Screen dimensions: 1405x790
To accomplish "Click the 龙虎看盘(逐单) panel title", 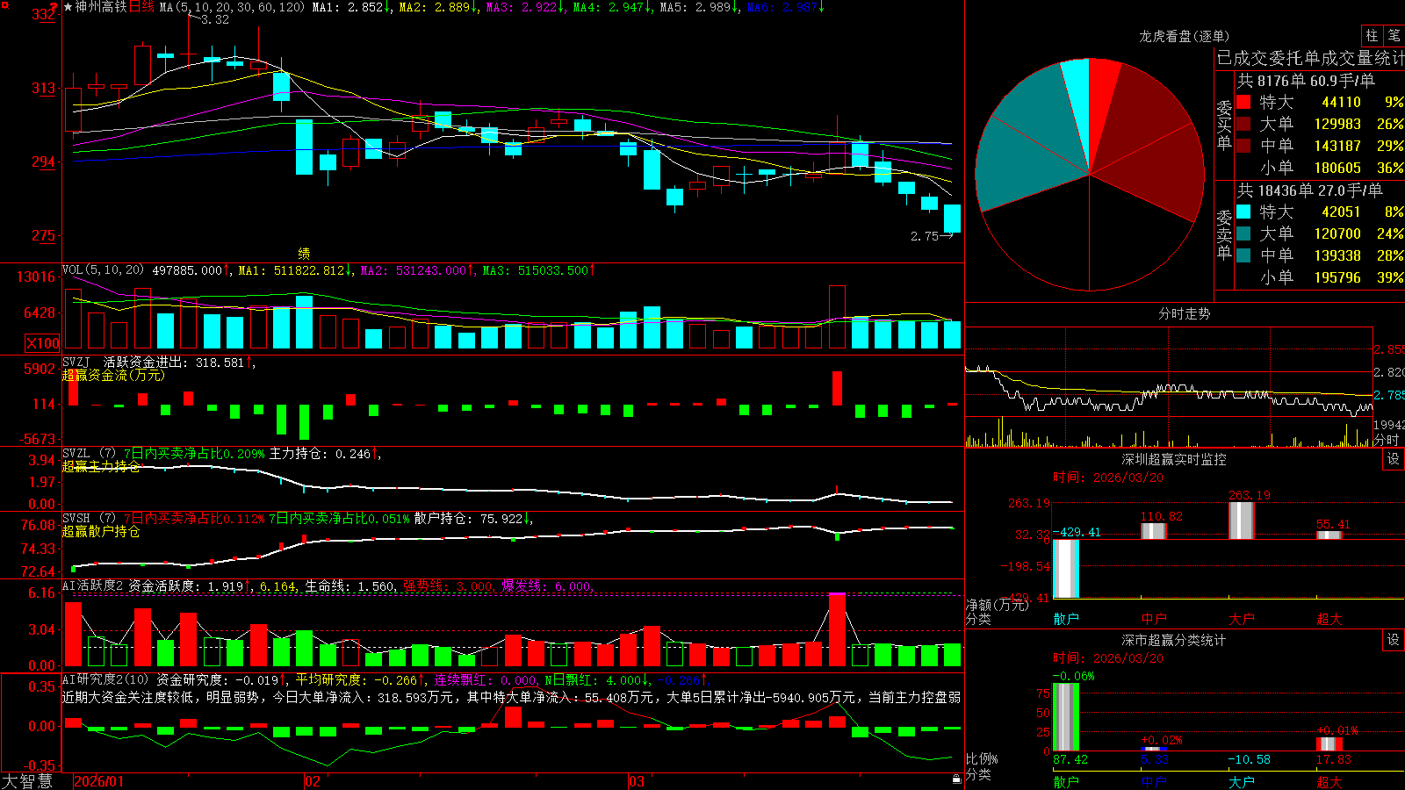I will (1184, 36).
